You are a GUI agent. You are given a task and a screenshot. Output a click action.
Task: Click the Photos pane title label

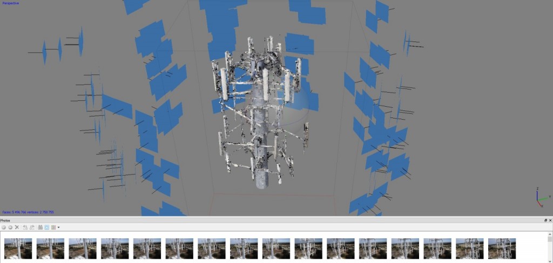(5, 220)
